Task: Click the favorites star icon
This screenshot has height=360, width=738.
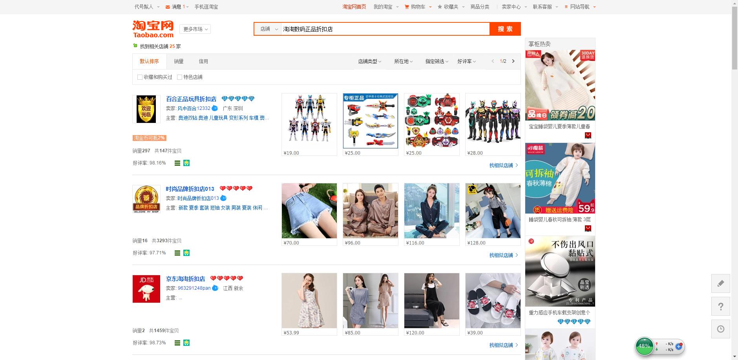Action: click(x=440, y=7)
